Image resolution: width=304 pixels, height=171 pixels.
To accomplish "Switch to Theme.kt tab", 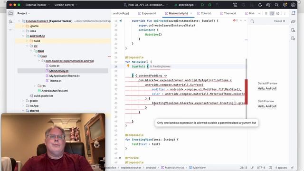I will point(228,13).
